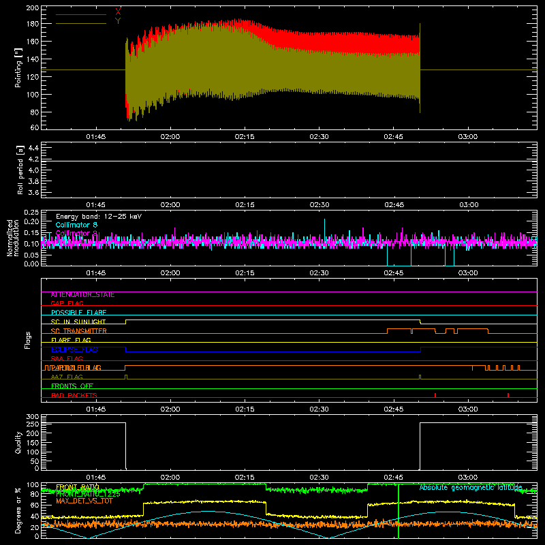Select the BAD_PACKETS flag label
The height and width of the screenshot is (545, 545).
click(x=74, y=395)
